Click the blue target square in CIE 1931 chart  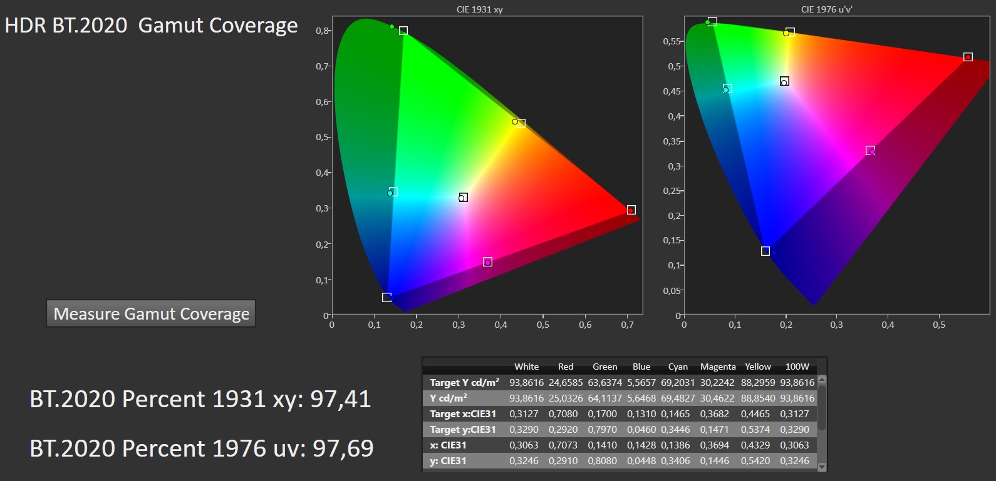click(386, 297)
